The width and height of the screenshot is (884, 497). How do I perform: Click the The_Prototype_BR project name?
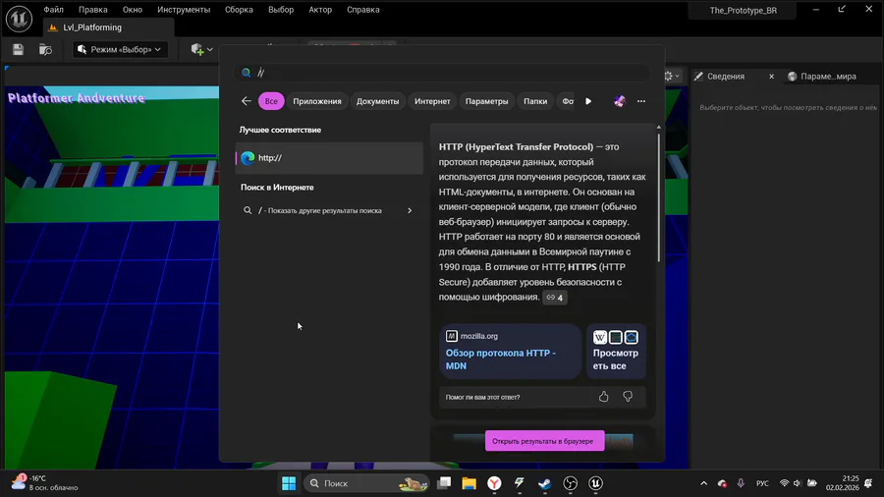[x=744, y=10]
